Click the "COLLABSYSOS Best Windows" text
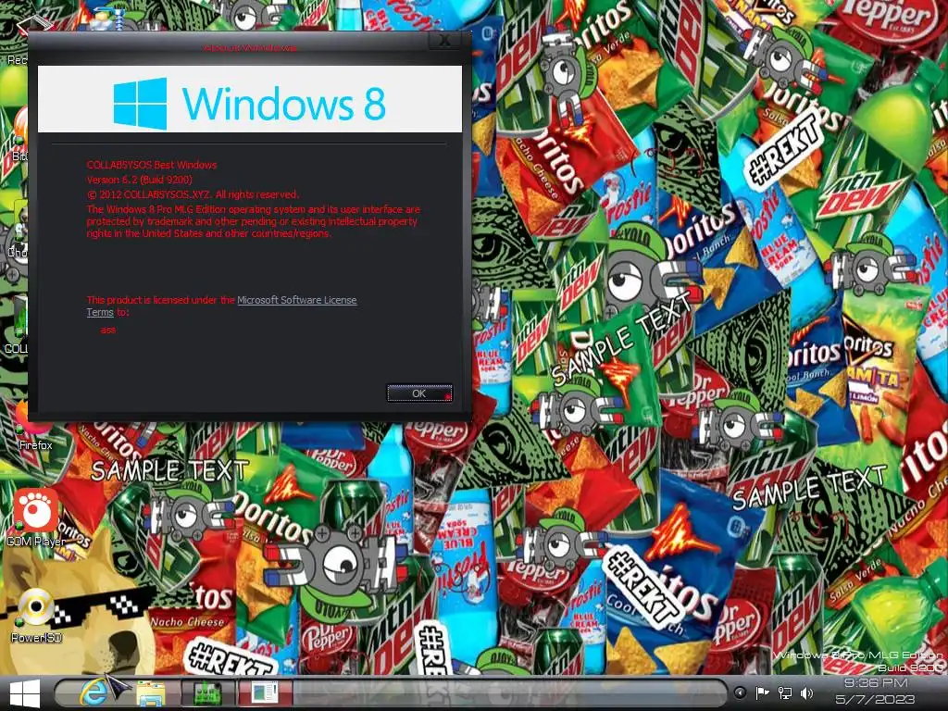Screen dimensions: 948x711 (x=151, y=165)
